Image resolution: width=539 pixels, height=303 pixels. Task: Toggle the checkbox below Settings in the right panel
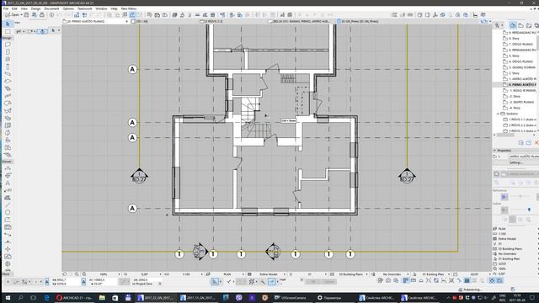click(496, 174)
